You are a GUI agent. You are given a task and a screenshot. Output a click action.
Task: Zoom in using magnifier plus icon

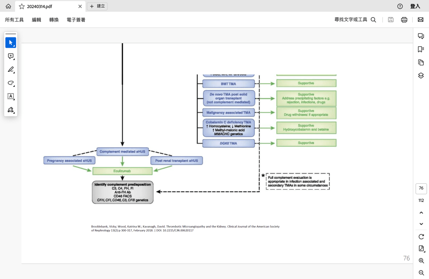(x=421, y=261)
